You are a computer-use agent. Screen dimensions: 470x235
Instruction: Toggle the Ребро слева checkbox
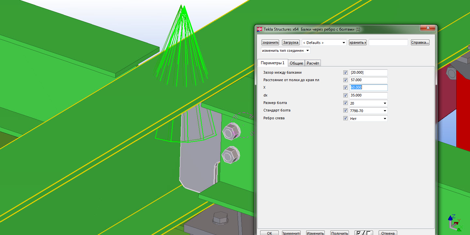[x=345, y=118]
